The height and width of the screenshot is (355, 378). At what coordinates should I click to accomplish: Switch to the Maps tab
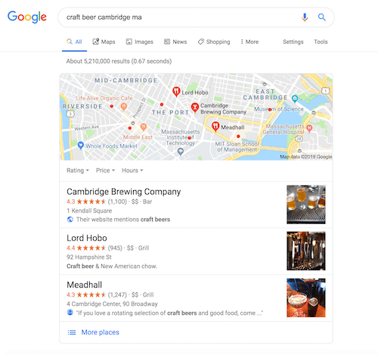104,42
